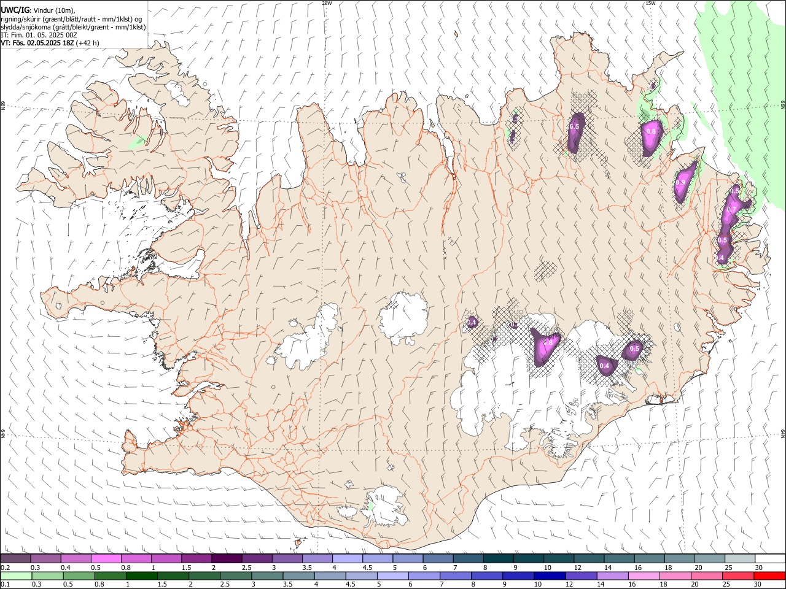
Task: Pick the light lavender 4–4.5 swatch in the upper legend
Action: 348,559
